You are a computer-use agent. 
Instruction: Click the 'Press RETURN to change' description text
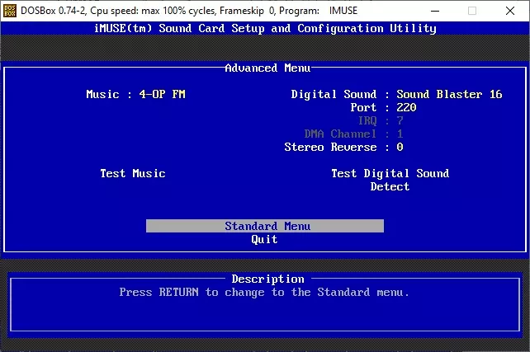click(x=264, y=293)
